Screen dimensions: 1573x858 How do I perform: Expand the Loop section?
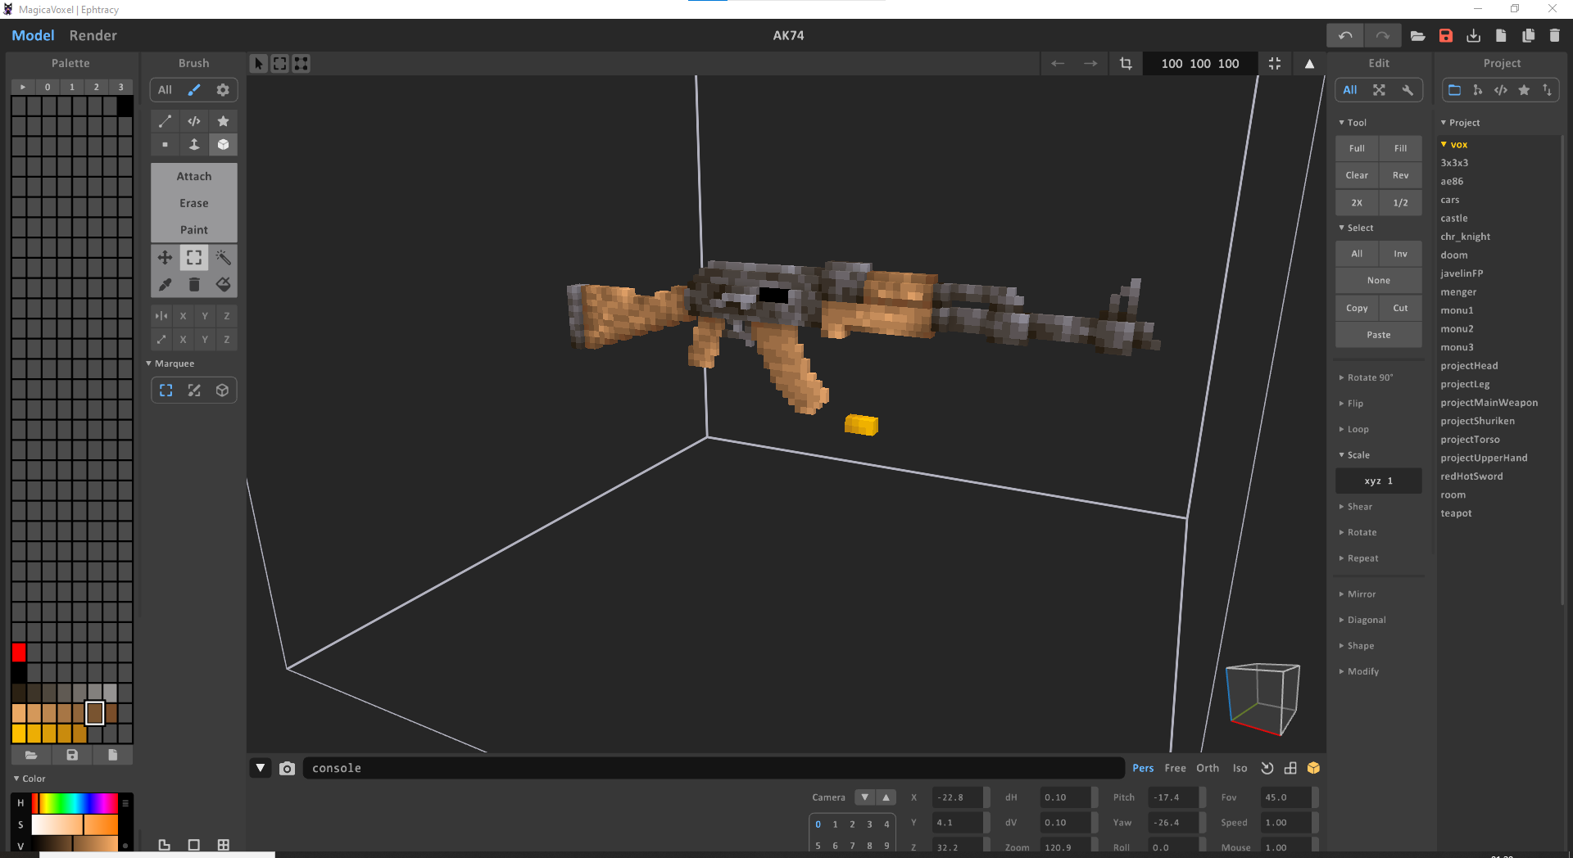[1358, 429]
